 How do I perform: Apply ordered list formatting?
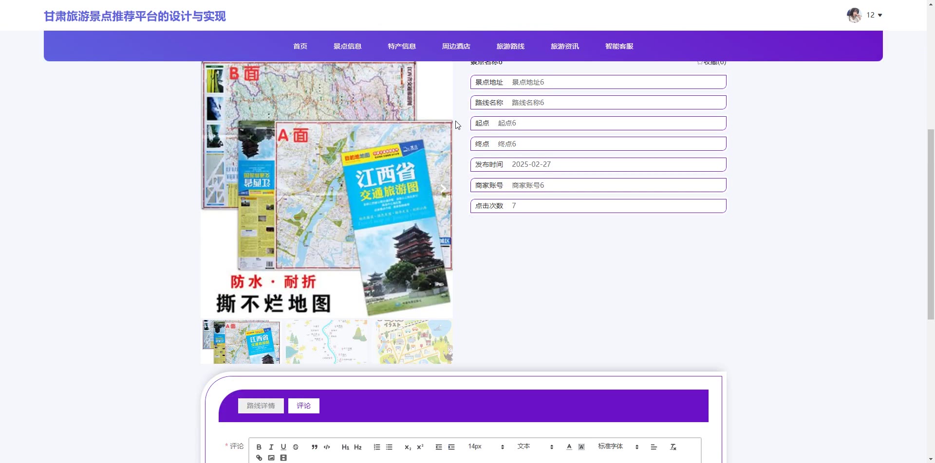[377, 447]
